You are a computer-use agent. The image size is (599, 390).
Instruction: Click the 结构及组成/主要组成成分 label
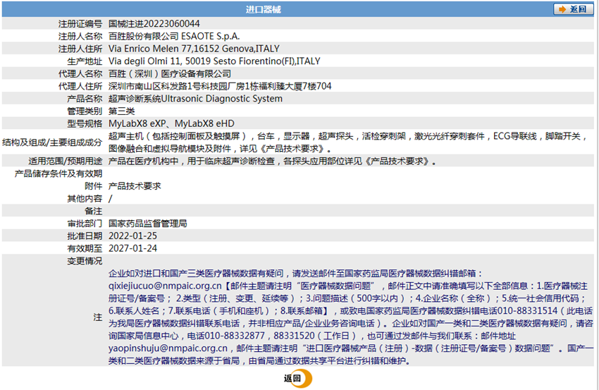point(52,142)
